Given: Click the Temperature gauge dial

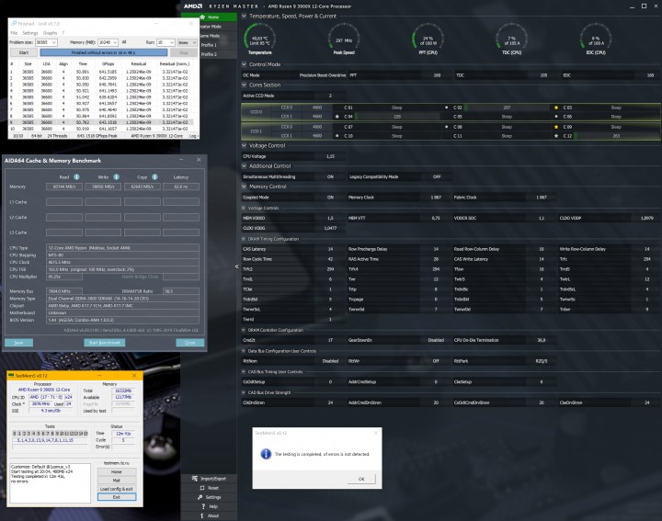Looking at the screenshot, I should (x=259, y=38).
